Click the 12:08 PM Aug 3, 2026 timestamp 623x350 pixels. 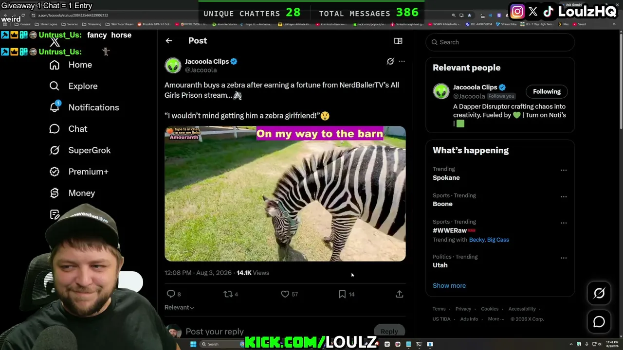point(198,273)
